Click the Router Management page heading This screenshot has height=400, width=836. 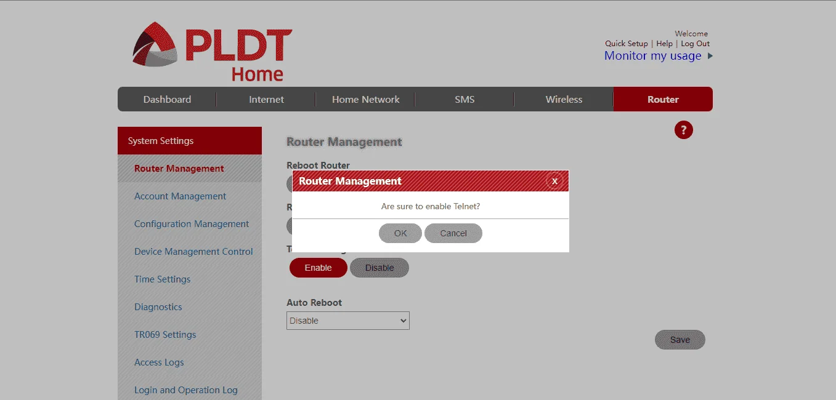[344, 142]
